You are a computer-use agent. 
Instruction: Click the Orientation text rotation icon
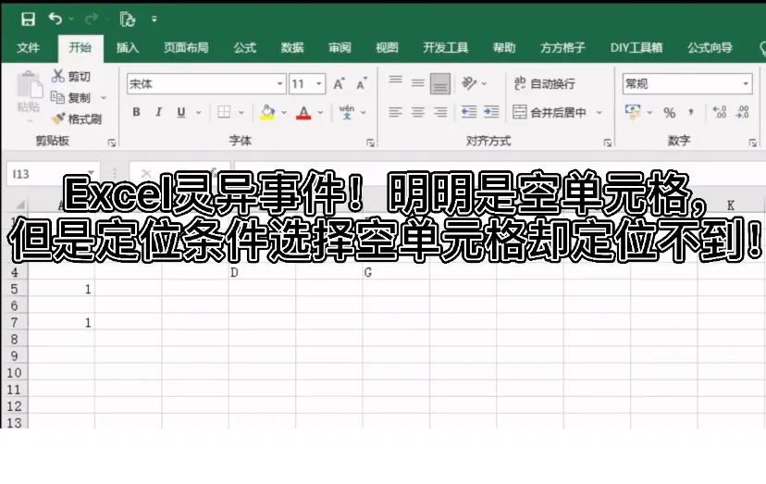[469, 83]
